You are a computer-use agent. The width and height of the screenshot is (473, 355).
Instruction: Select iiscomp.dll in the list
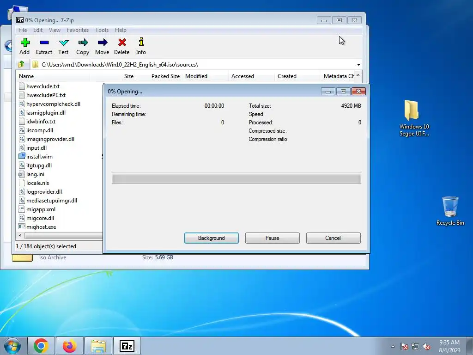click(40, 130)
